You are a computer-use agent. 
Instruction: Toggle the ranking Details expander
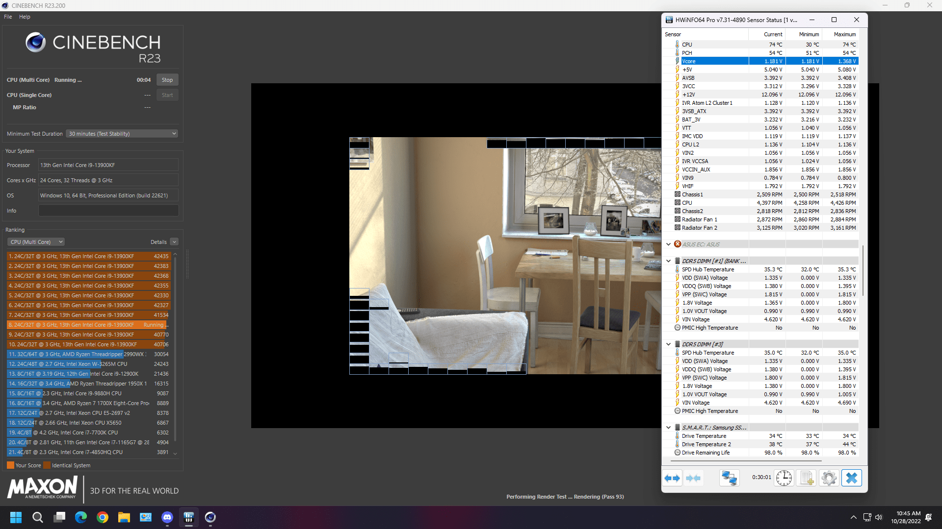174,242
